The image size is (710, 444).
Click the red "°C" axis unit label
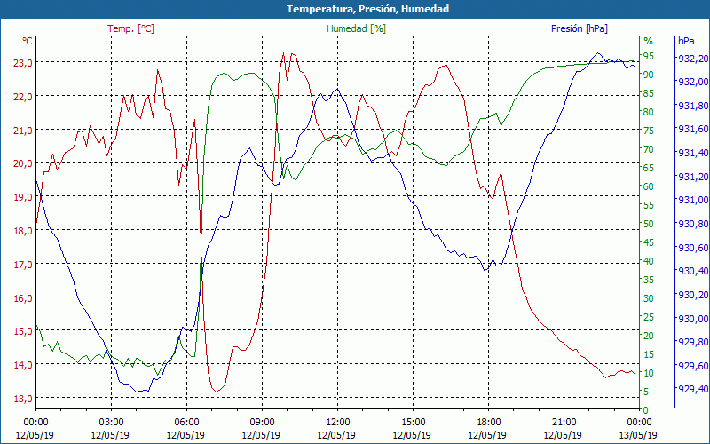pos(28,41)
